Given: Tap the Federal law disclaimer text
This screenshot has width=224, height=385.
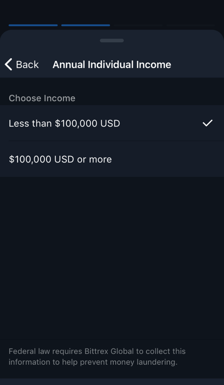Looking at the screenshot, I should pos(97,357).
